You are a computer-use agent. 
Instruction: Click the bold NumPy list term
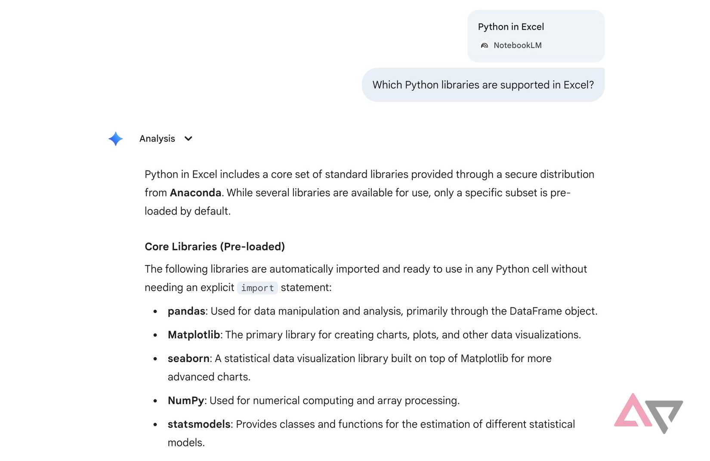(x=186, y=401)
